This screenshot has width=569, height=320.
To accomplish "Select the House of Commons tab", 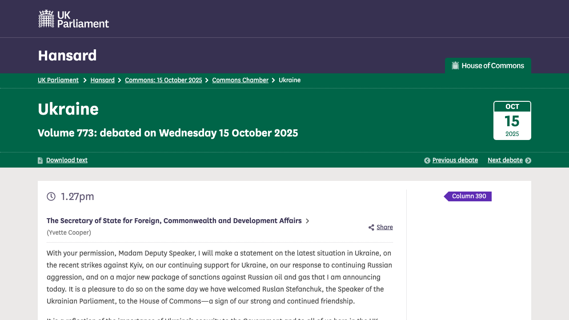I will [488, 66].
